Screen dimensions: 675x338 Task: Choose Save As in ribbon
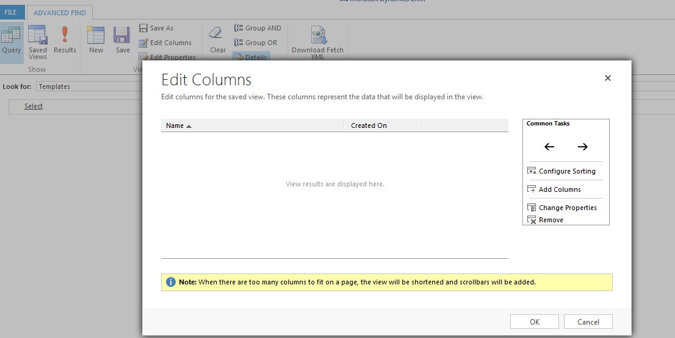(x=156, y=28)
